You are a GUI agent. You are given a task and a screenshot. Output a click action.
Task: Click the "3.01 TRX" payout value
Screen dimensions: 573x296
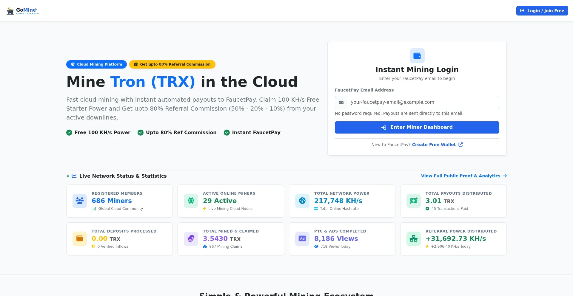(x=440, y=201)
